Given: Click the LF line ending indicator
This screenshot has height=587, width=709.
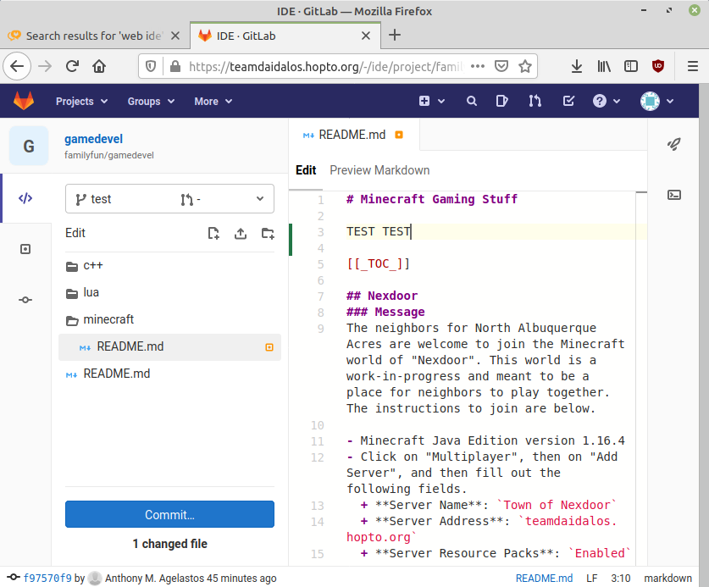Looking at the screenshot, I should (x=591, y=578).
